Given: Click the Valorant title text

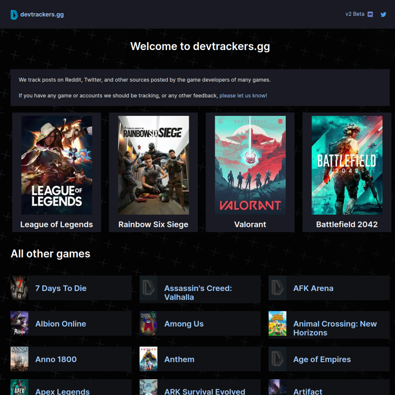Looking at the screenshot, I should (250, 224).
